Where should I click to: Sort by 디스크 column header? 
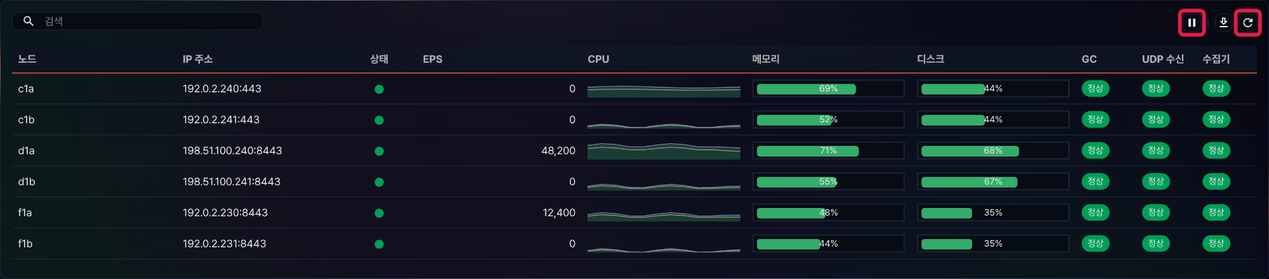[x=931, y=59]
